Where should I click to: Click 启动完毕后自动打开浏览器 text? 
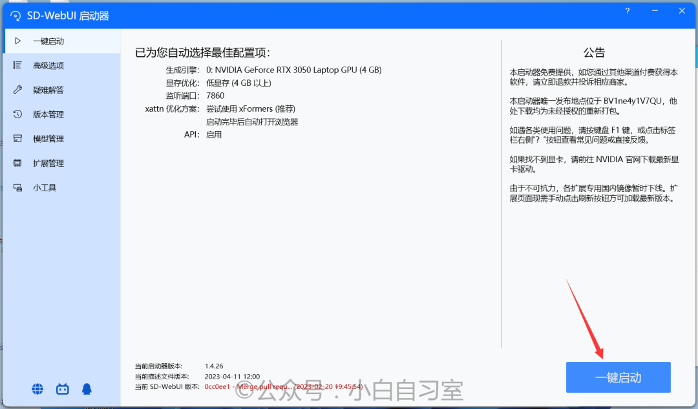coord(252,122)
